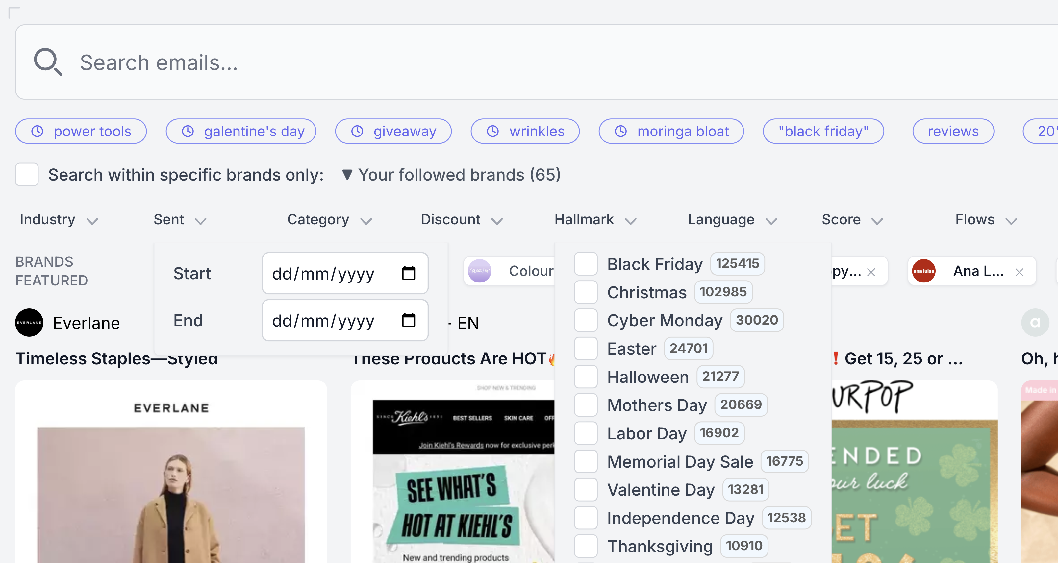Expand Your followed brands list
Image resolution: width=1058 pixels, height=563 pixels.
[x=452, y=175]
